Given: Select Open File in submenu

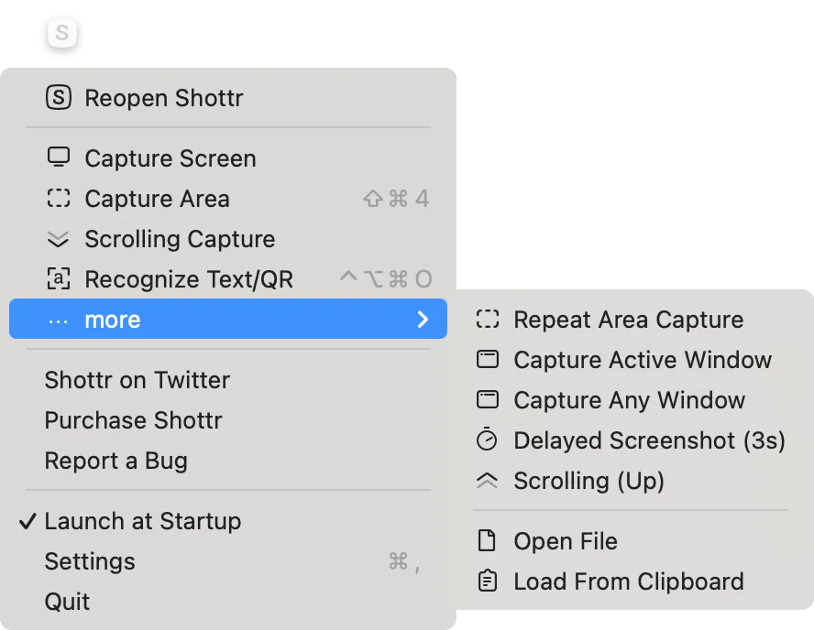Looking at the screenshot, I should [565, 541].
